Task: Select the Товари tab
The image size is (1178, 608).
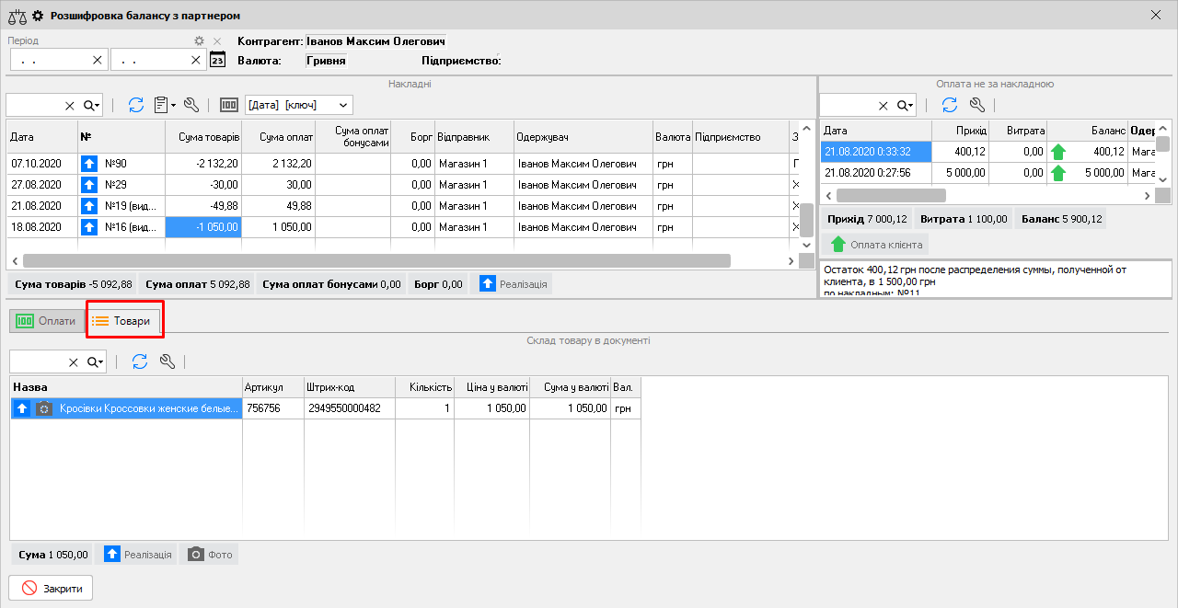Action: [x=122, y=321]
